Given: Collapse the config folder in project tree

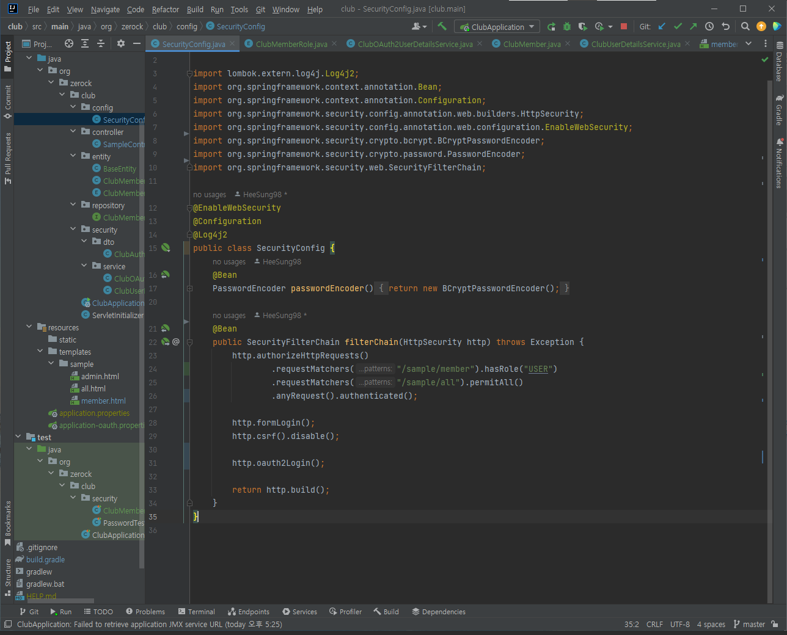Looking at the screenshot, I should tap(73, 107).
